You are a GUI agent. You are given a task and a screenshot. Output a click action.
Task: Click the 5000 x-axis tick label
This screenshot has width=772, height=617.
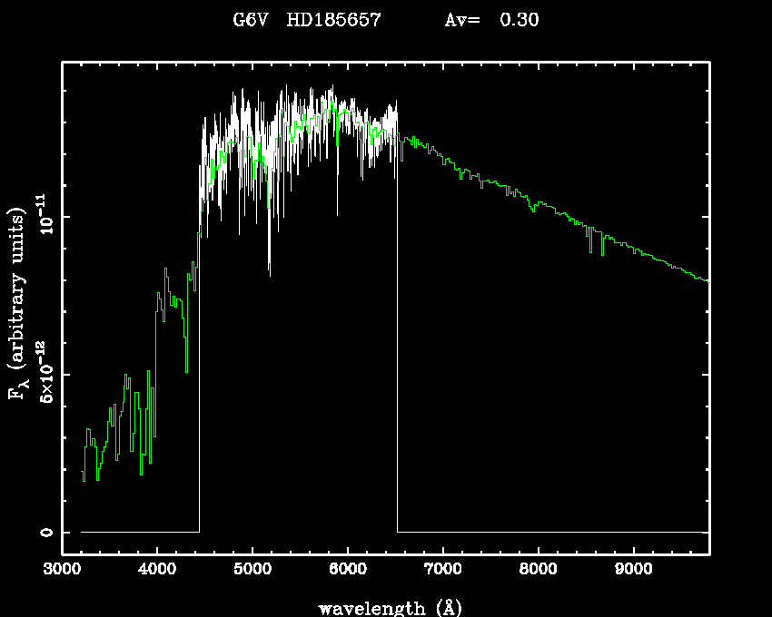(252, 569)
